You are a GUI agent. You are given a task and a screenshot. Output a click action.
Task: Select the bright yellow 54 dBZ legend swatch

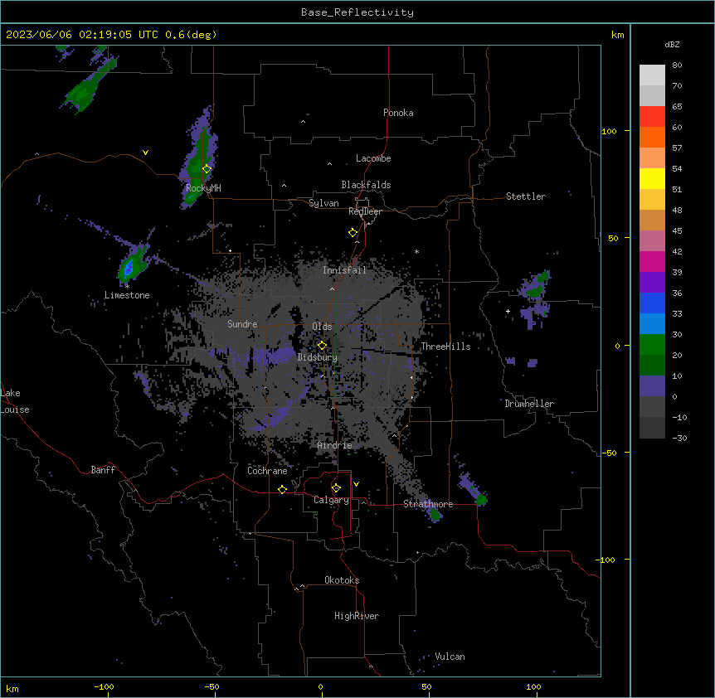pyautogui.click(x=652, y=178)
